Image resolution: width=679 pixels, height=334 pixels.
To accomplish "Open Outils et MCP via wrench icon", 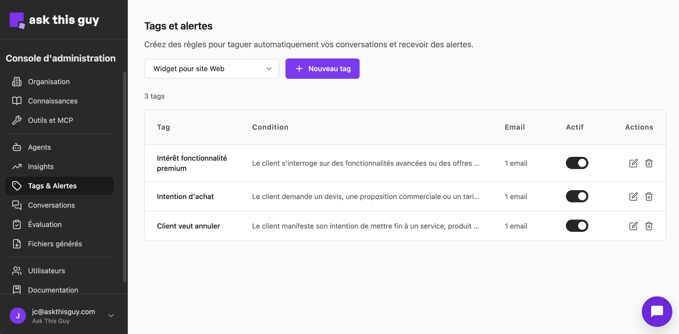I will tap(17, 120).
